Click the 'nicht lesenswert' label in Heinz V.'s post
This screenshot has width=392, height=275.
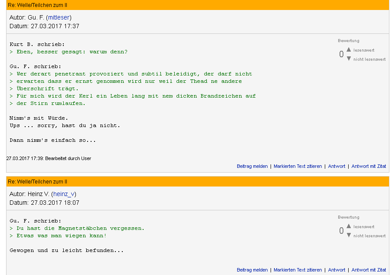click(369, 236)
